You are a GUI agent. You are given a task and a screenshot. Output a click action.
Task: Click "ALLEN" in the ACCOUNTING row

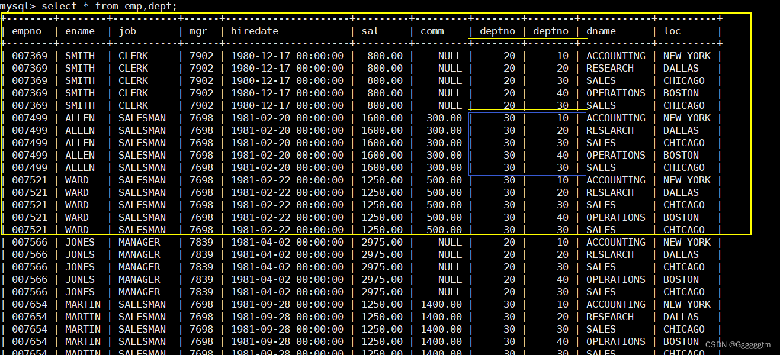point(80,118)
